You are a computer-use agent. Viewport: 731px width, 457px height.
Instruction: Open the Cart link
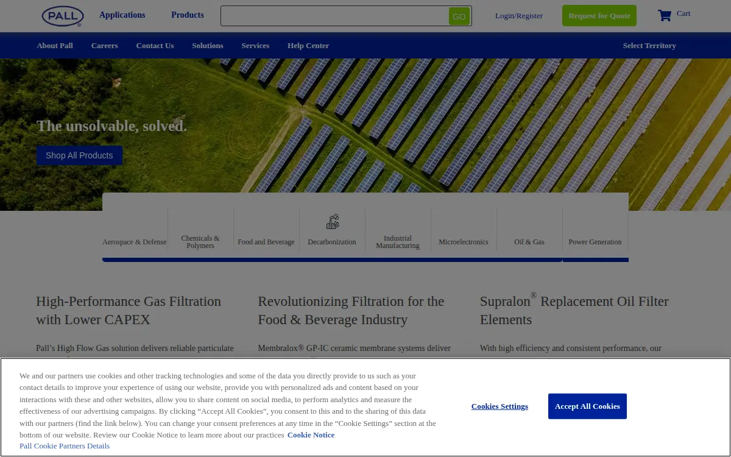683,13
